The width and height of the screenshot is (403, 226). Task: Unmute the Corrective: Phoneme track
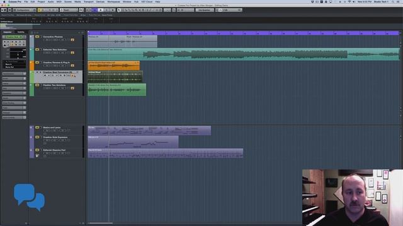point(37,37)
